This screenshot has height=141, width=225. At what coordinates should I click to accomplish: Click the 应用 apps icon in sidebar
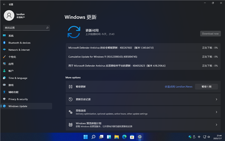point(4,64)
